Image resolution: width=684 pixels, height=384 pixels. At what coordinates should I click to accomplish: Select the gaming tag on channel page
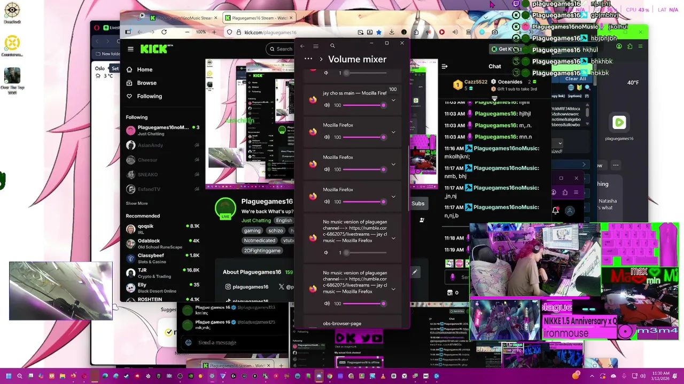[x=252, y=230]
